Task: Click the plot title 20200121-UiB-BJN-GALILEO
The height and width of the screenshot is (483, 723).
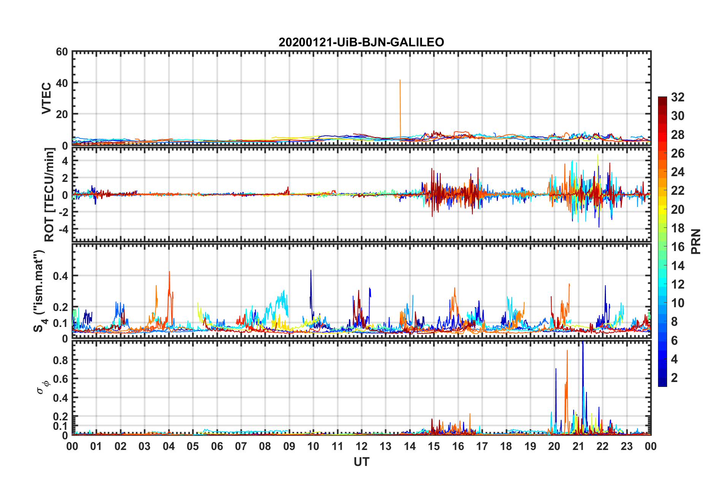Action: point(361,42)
